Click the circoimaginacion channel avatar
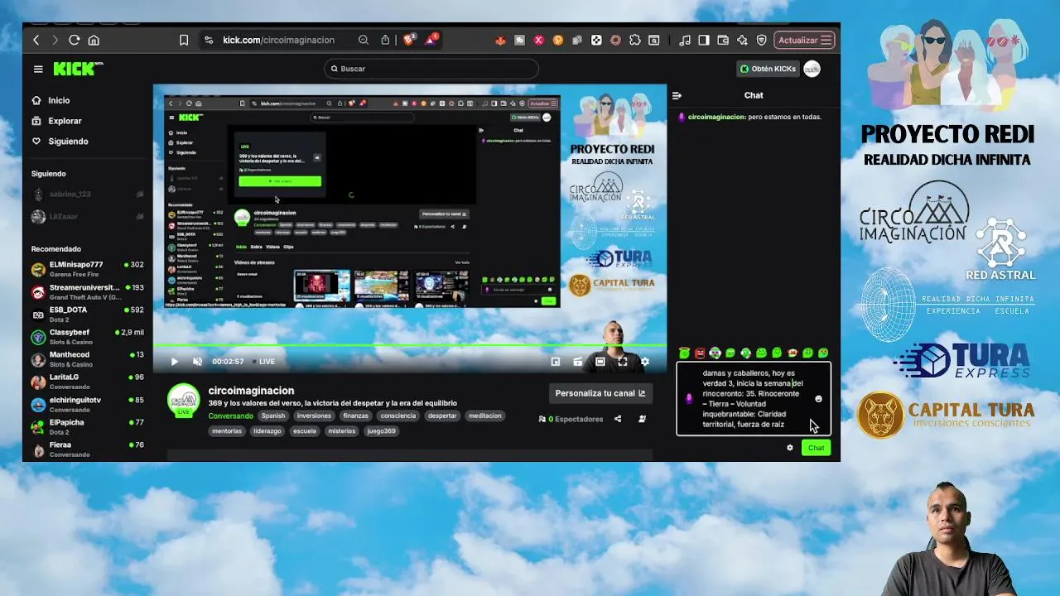This screenshot has height=596, width=1060. tap(184, 401)
